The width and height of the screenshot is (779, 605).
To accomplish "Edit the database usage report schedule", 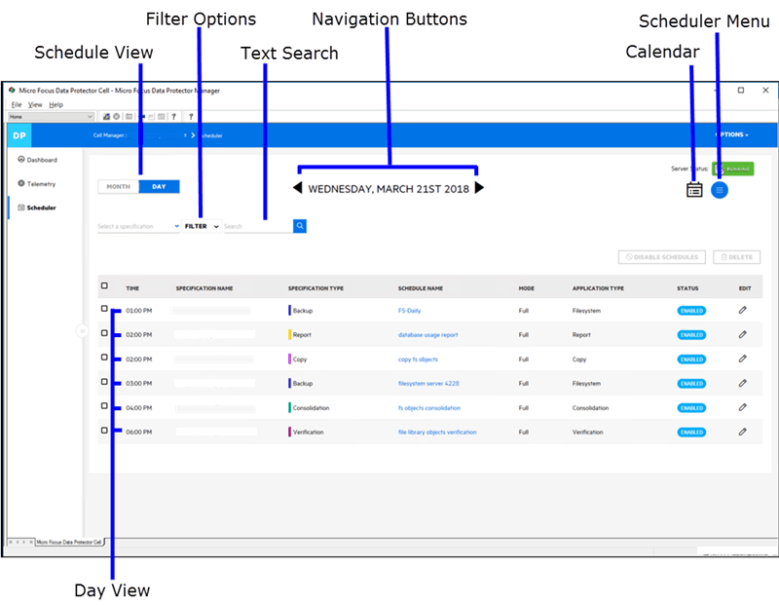I will tap(742, 334).
